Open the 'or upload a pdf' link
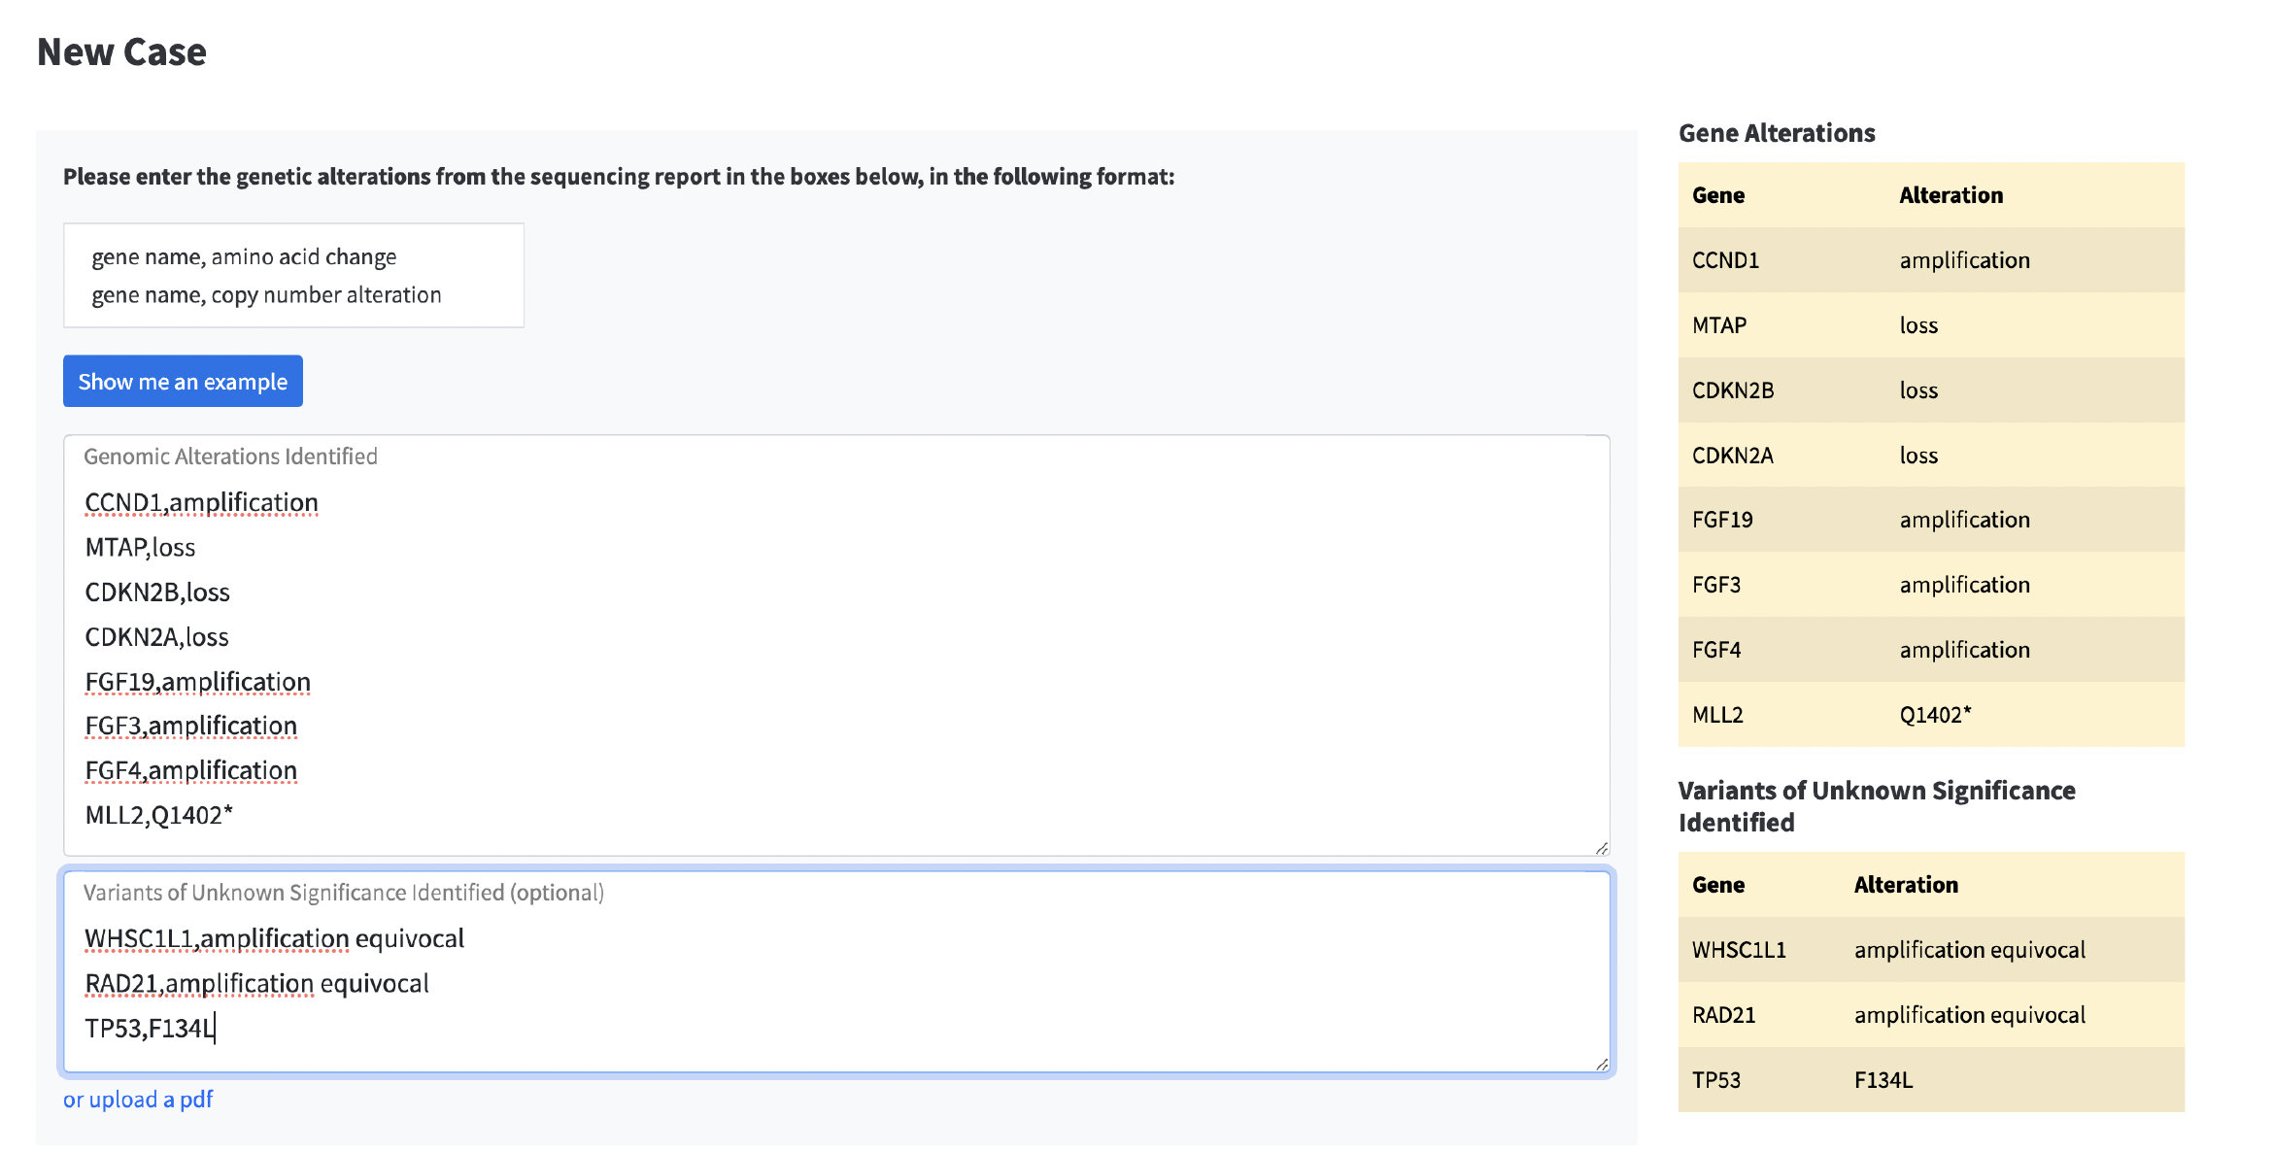Viewport: 2273px width, 1152px height. (137, 1099)
